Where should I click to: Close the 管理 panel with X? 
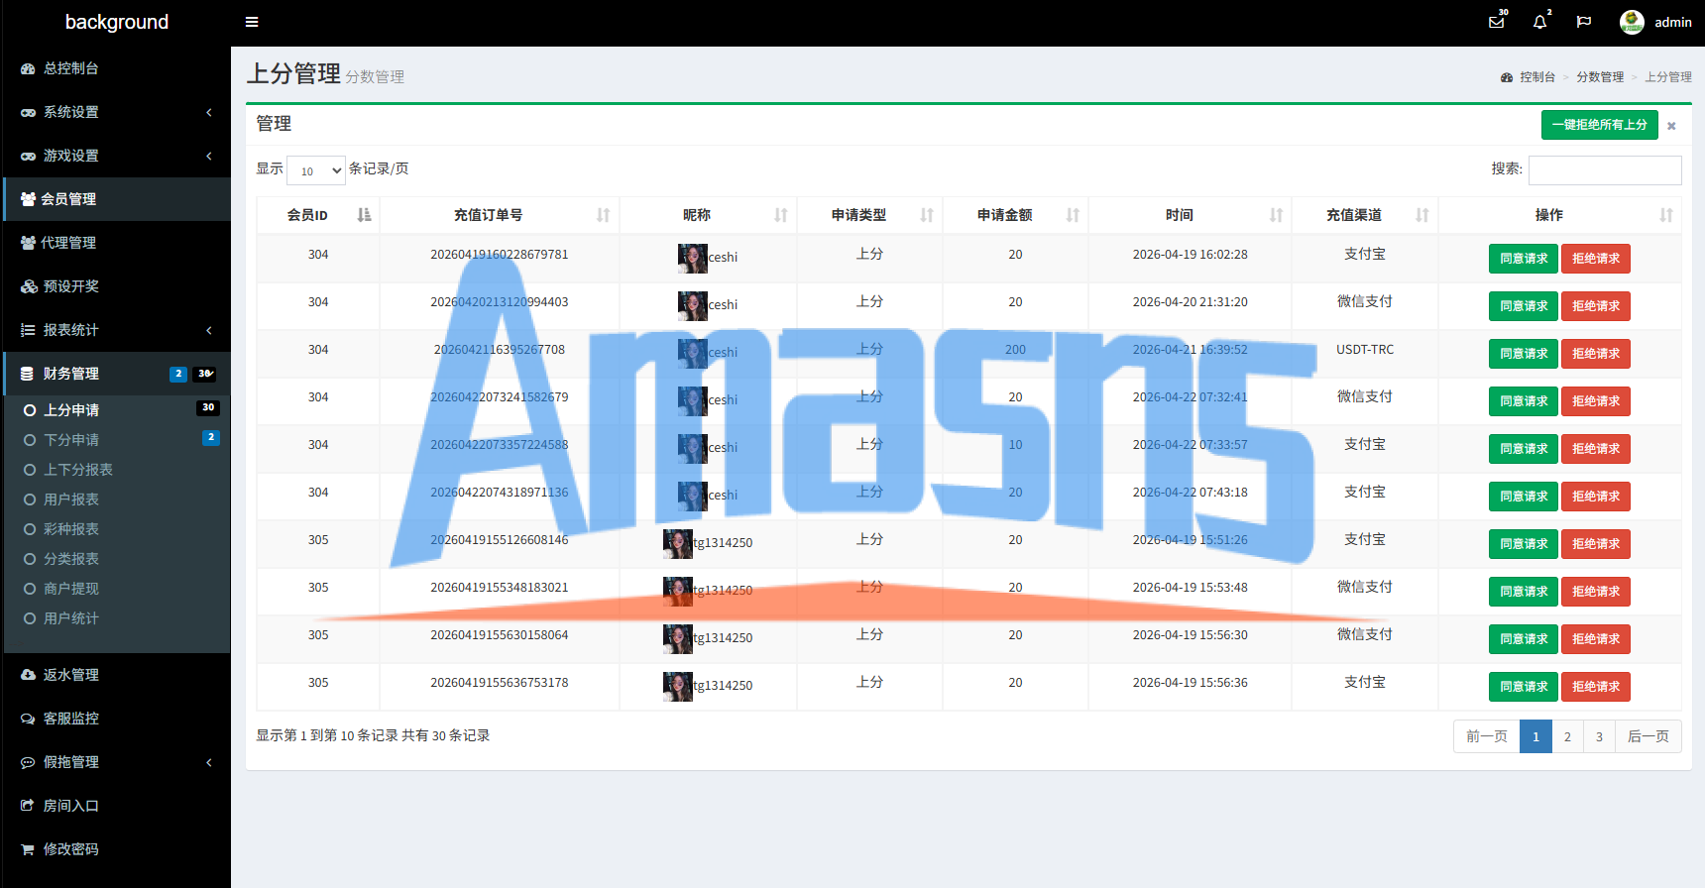coord(1671,126)
